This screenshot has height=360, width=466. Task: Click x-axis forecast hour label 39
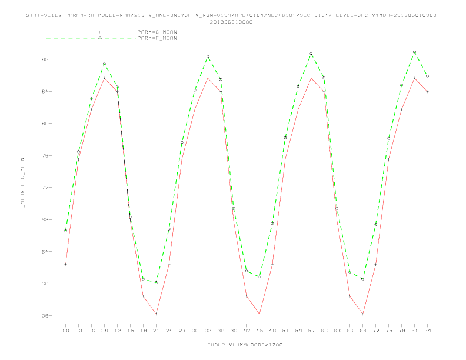click(x=234, y=331)
